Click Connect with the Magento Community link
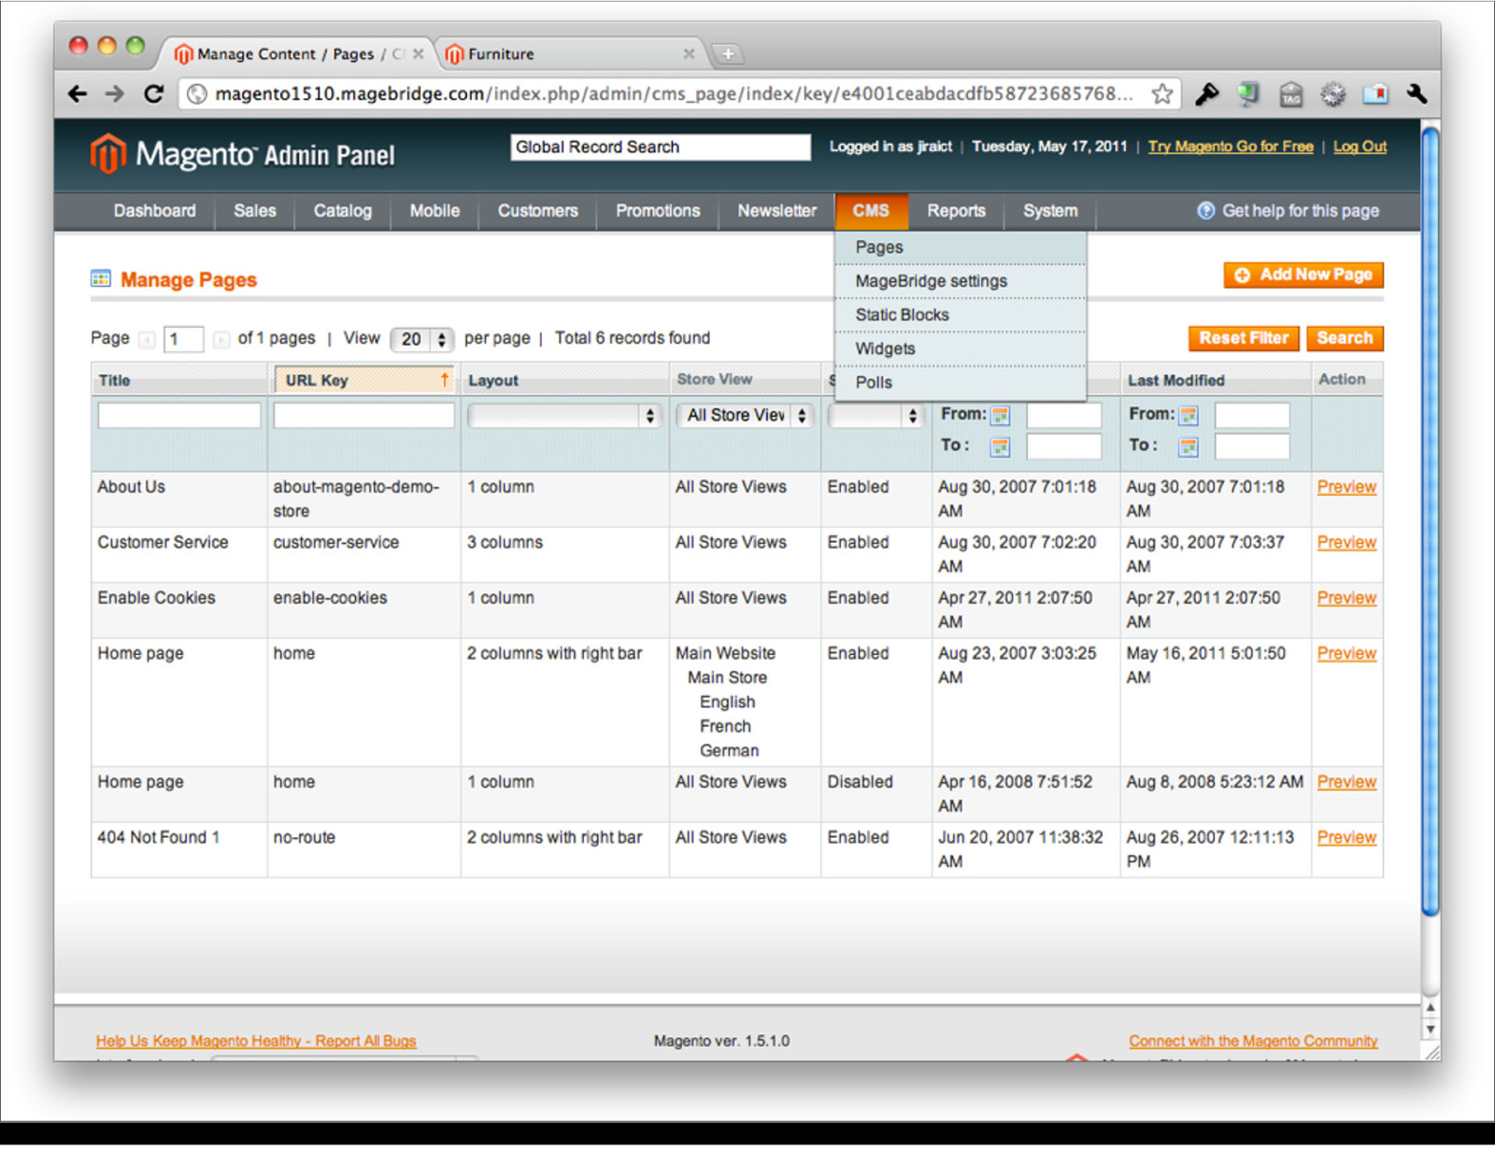 (1253, 1041)
